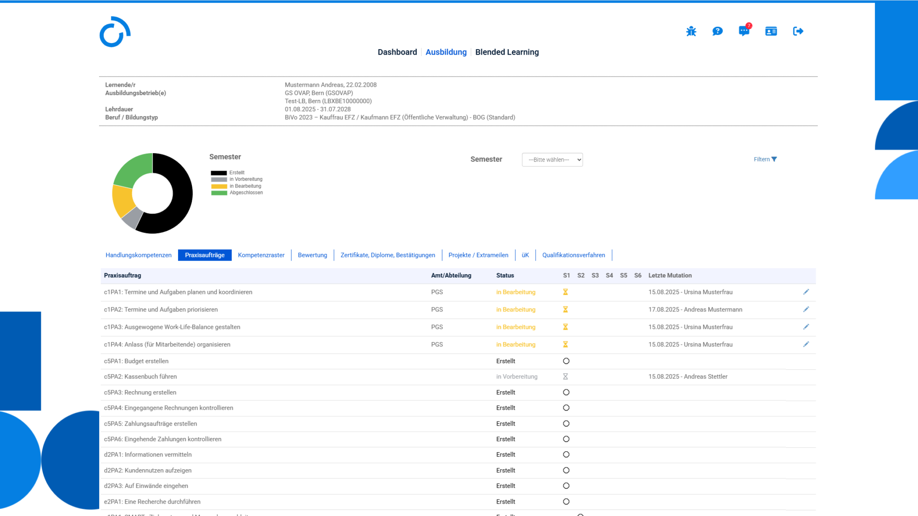Open the help question bubble icon
Screen dimensions: 918x516
(x=717, y=31)
